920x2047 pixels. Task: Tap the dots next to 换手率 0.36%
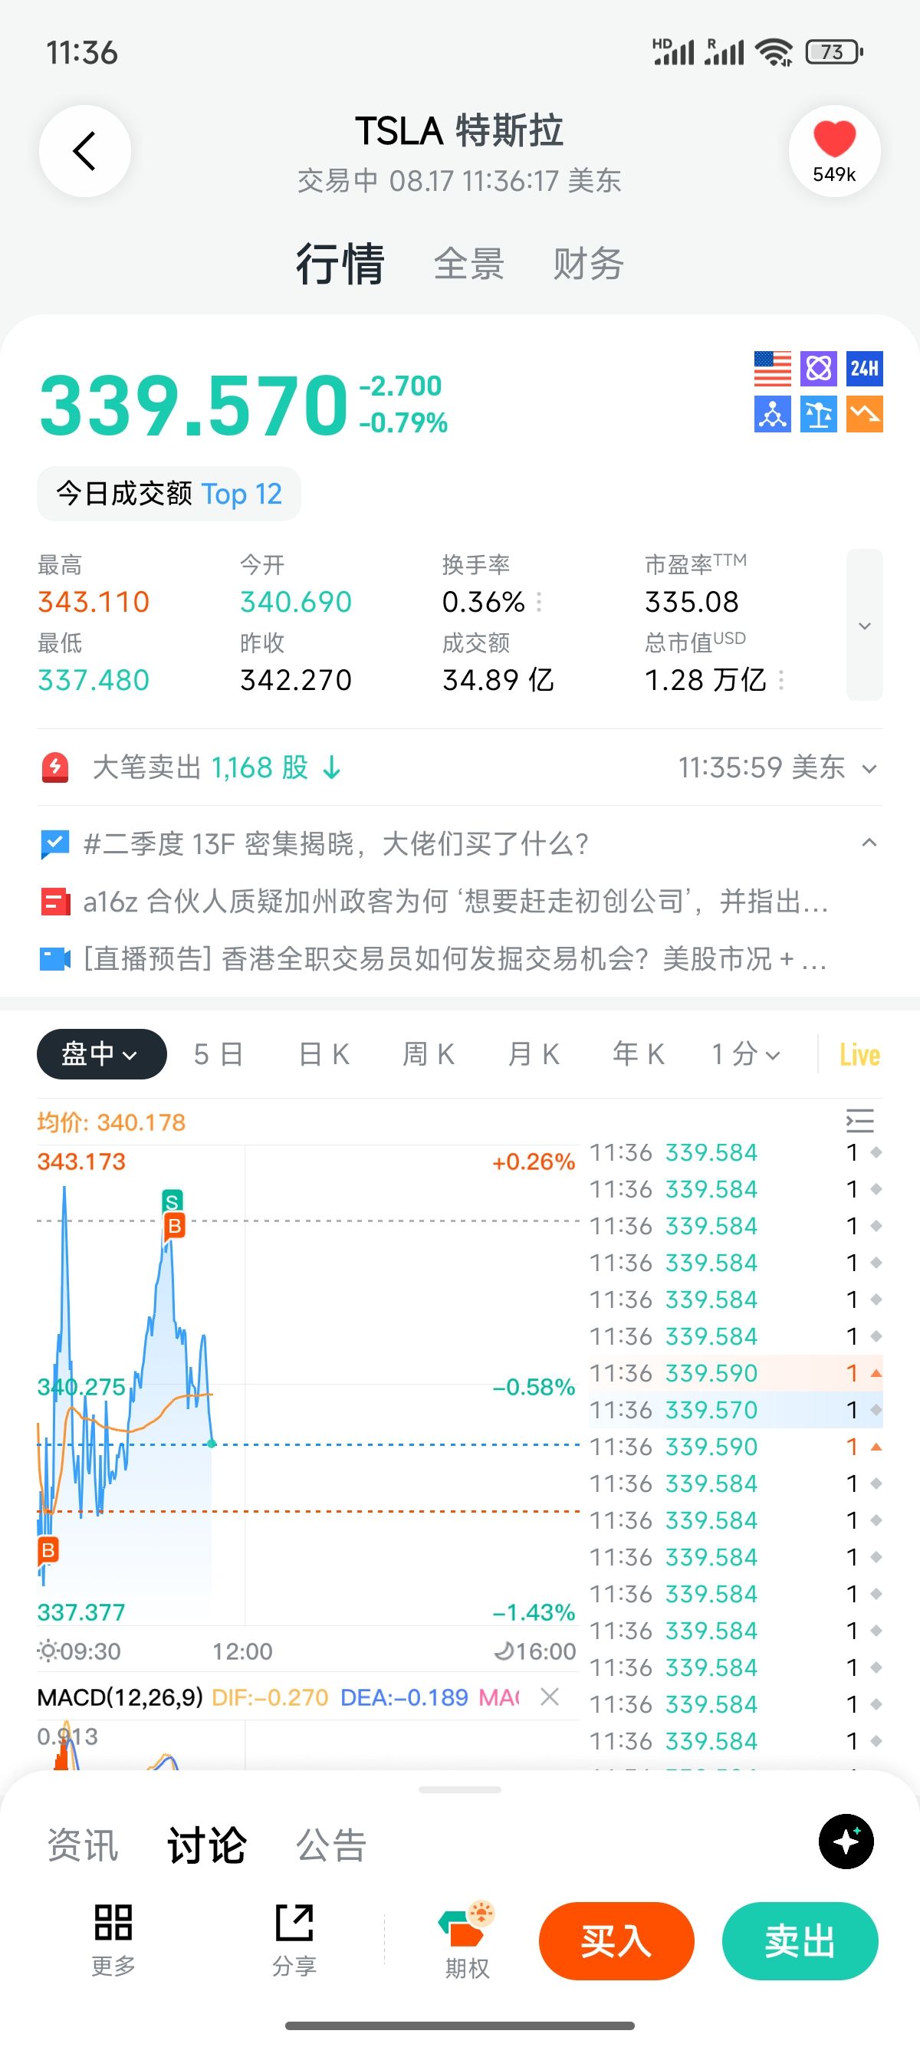[x=540, y=603]
